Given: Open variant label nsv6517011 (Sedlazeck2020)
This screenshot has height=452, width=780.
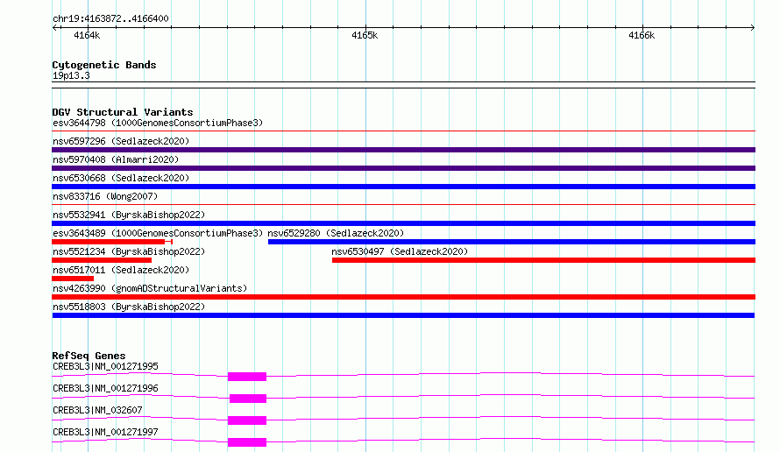Looking at the screenshot, I should 121,270.
